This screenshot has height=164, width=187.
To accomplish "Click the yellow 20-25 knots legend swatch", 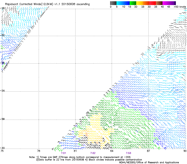I will tap(139, 3).
